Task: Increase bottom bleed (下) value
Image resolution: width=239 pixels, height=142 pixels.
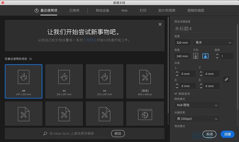Action: coord(201,72)
